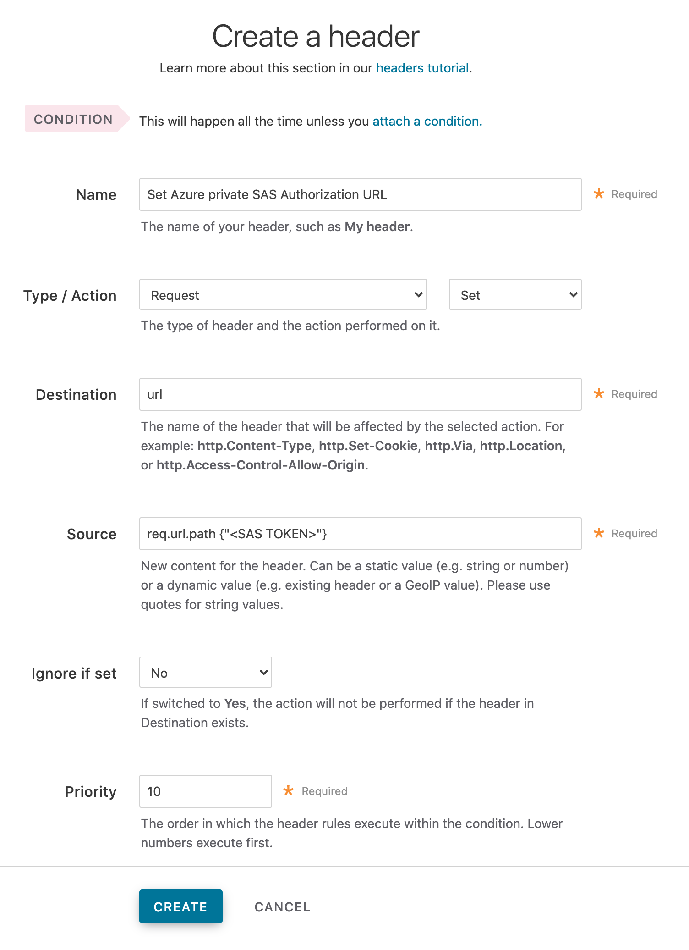Click the Required asterisk beside Source
Screen dimensions: 689x950
(599, 533)
